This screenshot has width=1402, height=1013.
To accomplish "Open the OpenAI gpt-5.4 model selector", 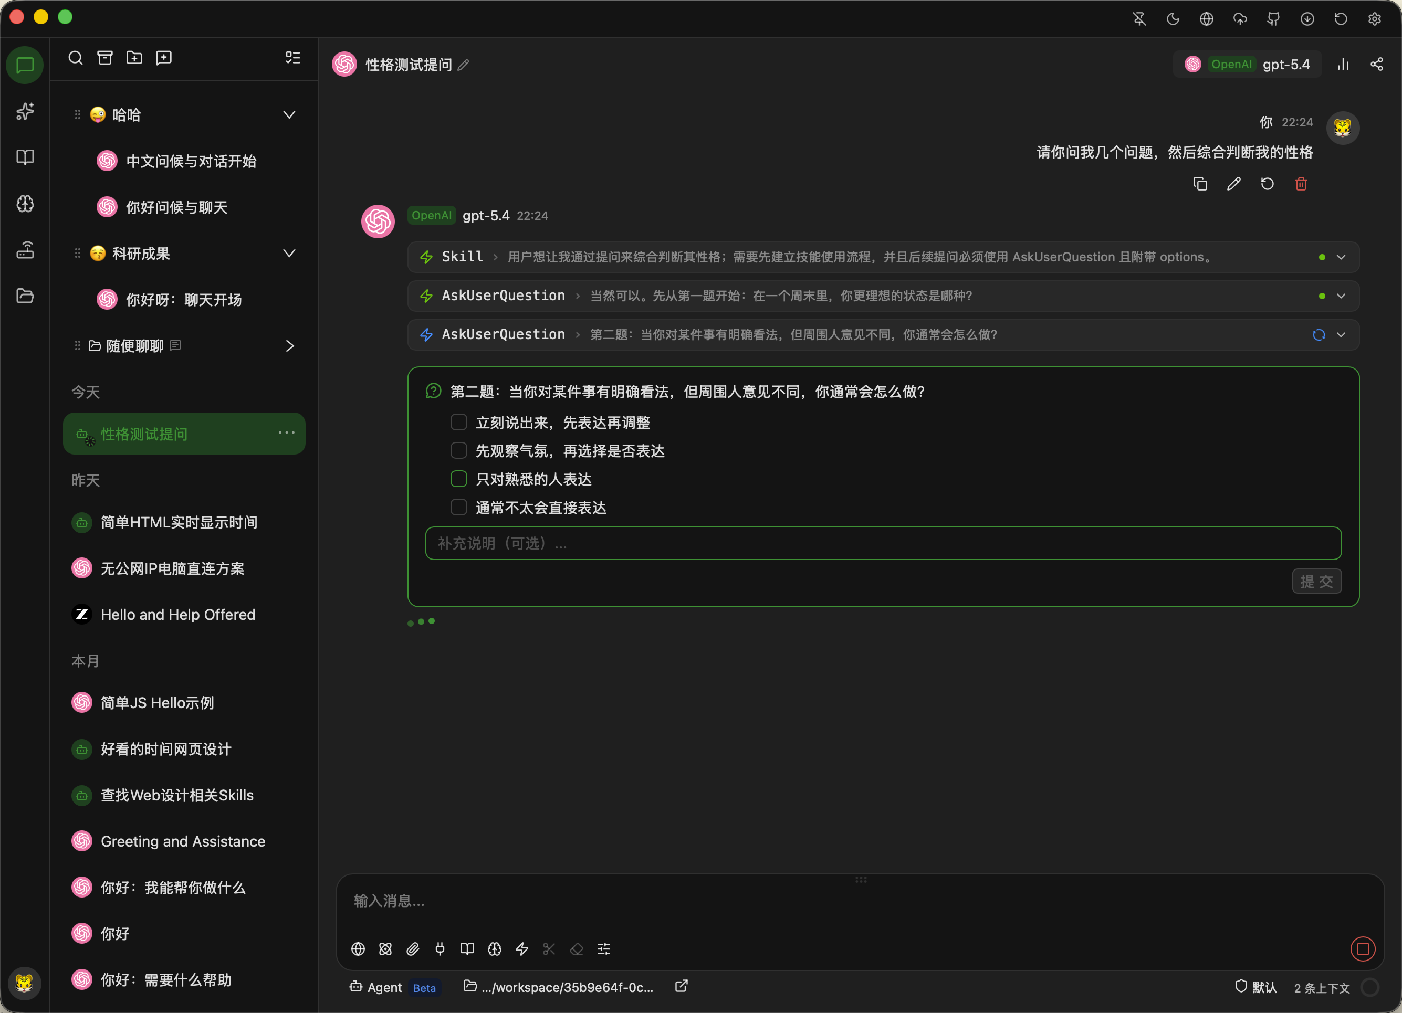I will (x=1248, y=64).
